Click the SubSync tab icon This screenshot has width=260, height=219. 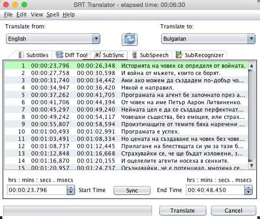coord(97,55)
